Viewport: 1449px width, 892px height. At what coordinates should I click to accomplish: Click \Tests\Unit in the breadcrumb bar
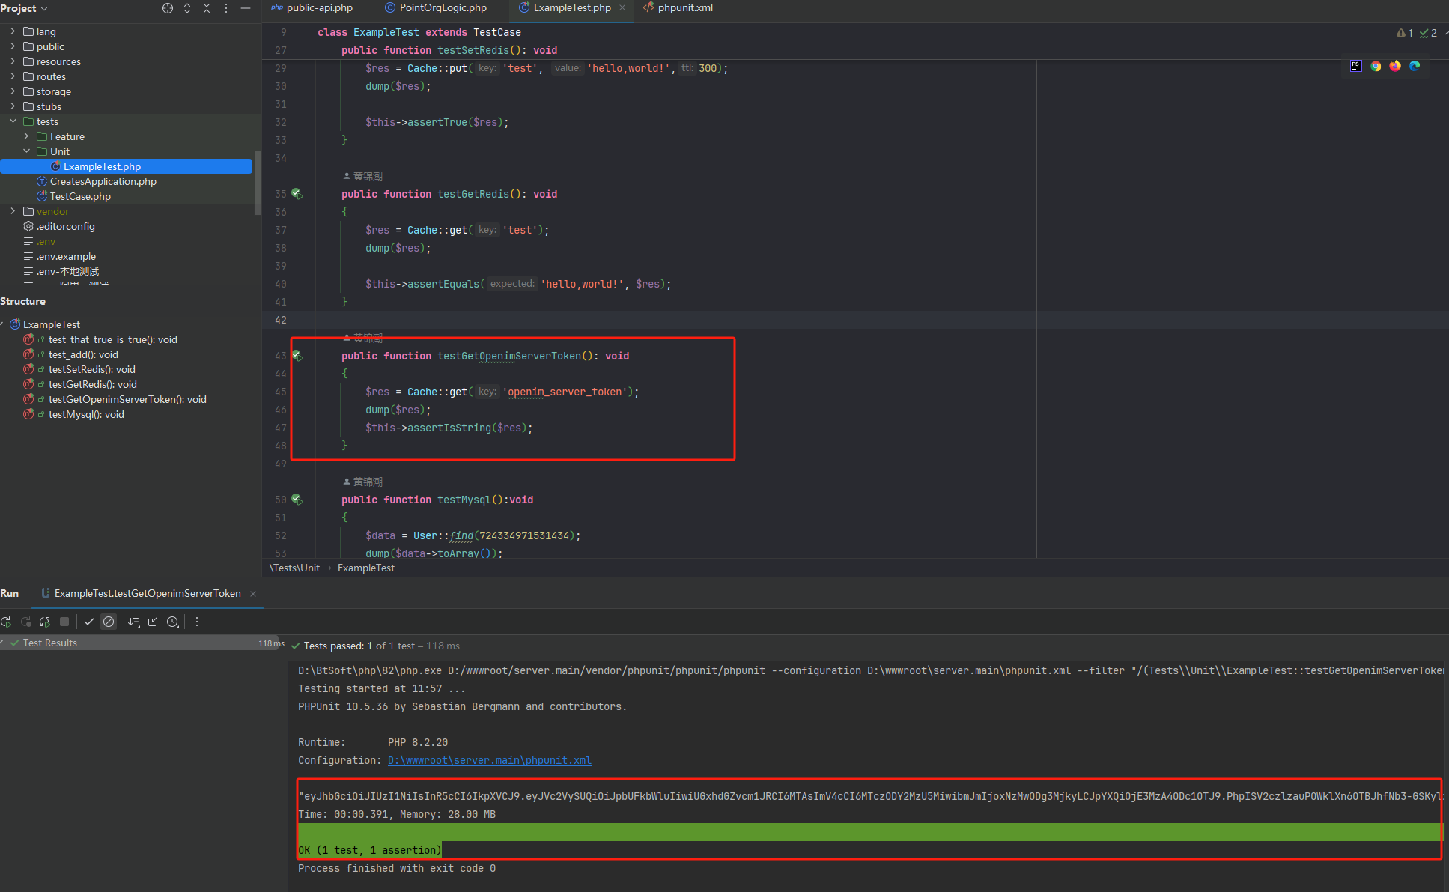tap(295, 568)
